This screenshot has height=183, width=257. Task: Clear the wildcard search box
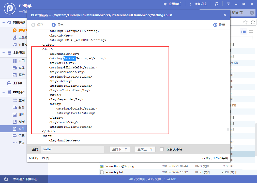point(252,13)
